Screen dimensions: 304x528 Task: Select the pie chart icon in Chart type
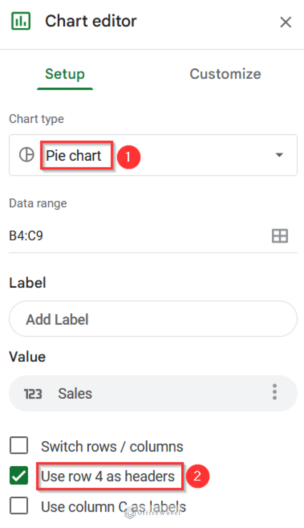click(x=26, y=155)
